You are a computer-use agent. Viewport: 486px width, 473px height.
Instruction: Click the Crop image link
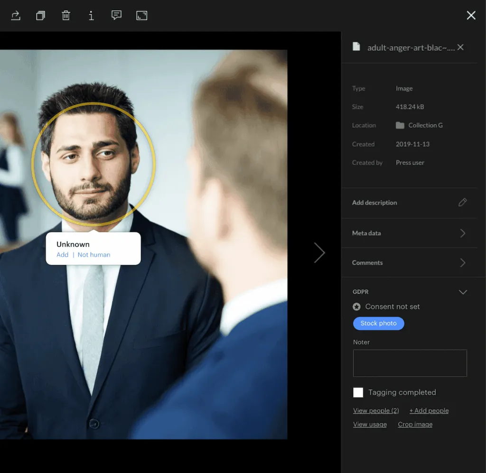pyautogui.click(x=415, y=424)
